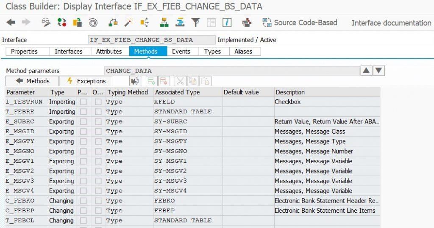Click the Source Code-Based button
434x228 pixels.
[x=300, y=22]
